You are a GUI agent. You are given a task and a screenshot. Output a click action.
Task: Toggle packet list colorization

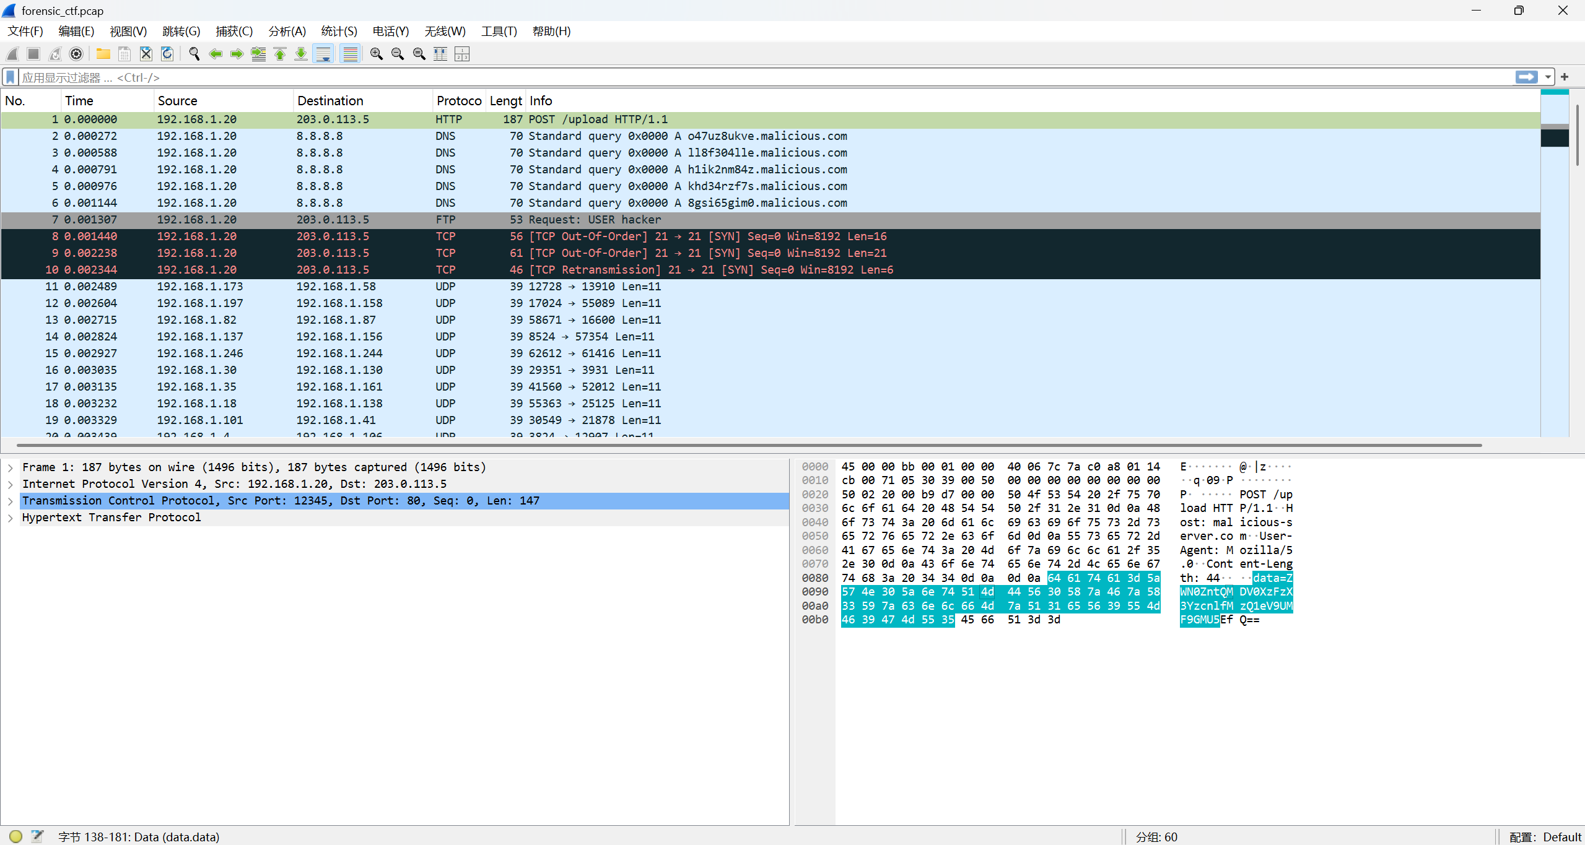(351, 54)
